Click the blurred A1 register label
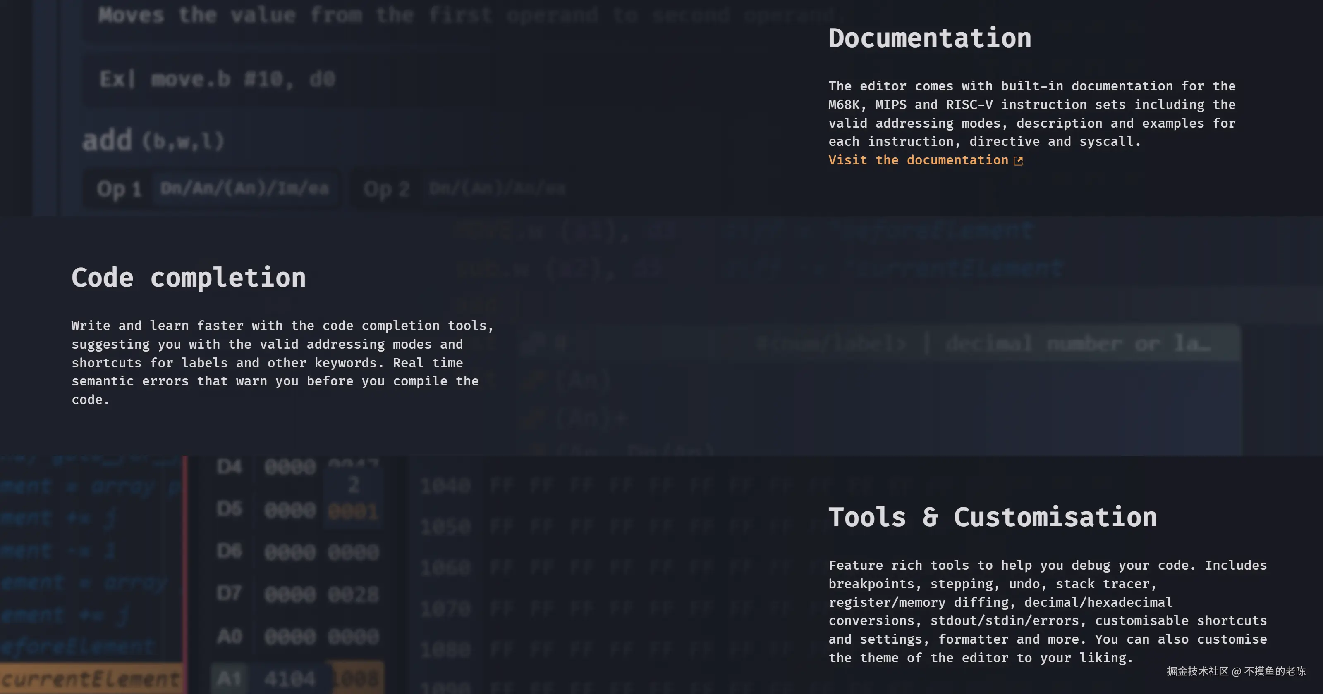Screen dimensions: 1323x694 229,679
